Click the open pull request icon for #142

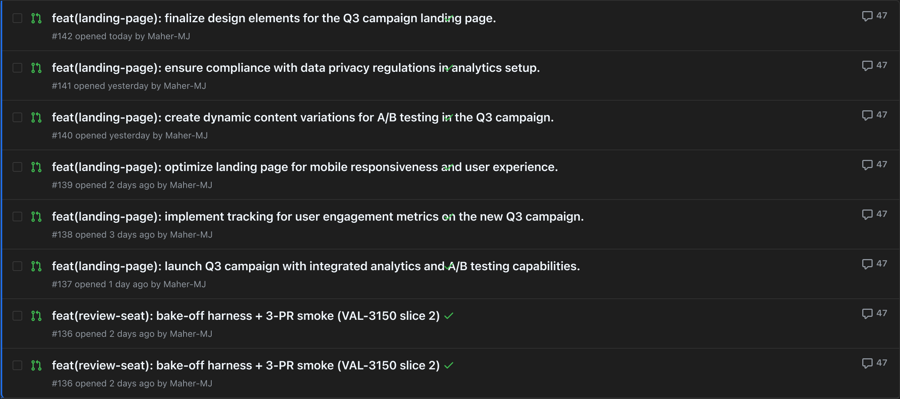36,18
